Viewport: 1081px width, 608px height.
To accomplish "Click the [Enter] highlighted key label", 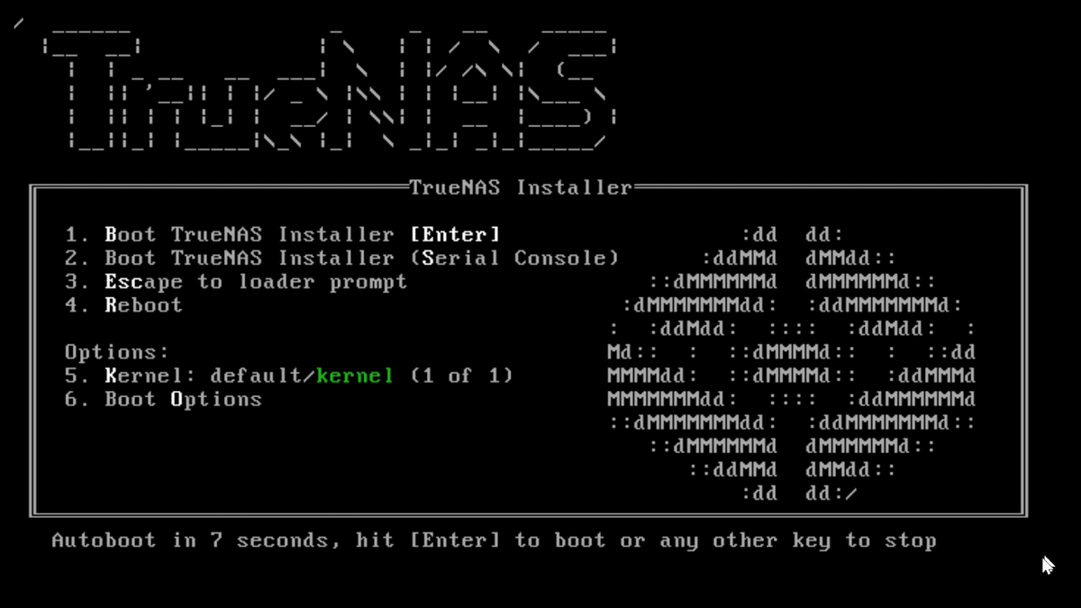I will click(454, 235).
